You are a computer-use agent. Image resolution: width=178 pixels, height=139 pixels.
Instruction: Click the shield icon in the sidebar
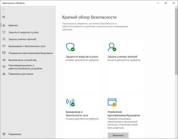point(4,32)
